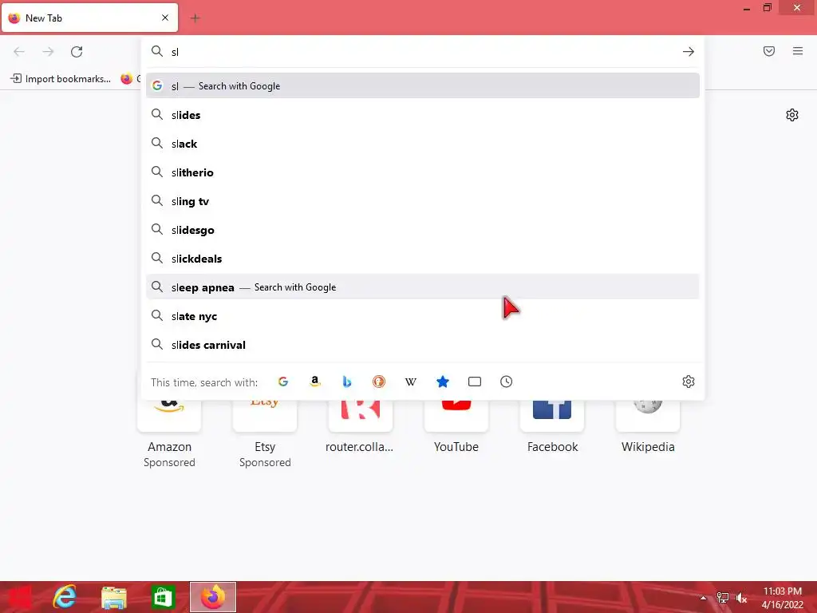Open search settings gear in dropdown

[x=689, y=382]
